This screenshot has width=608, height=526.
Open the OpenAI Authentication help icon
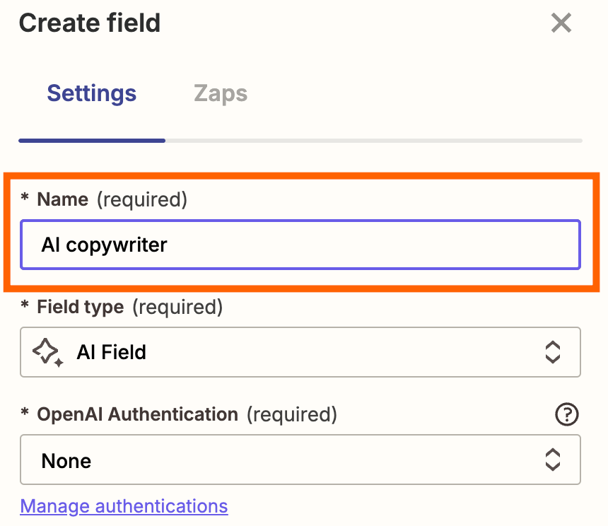point(567,415)
